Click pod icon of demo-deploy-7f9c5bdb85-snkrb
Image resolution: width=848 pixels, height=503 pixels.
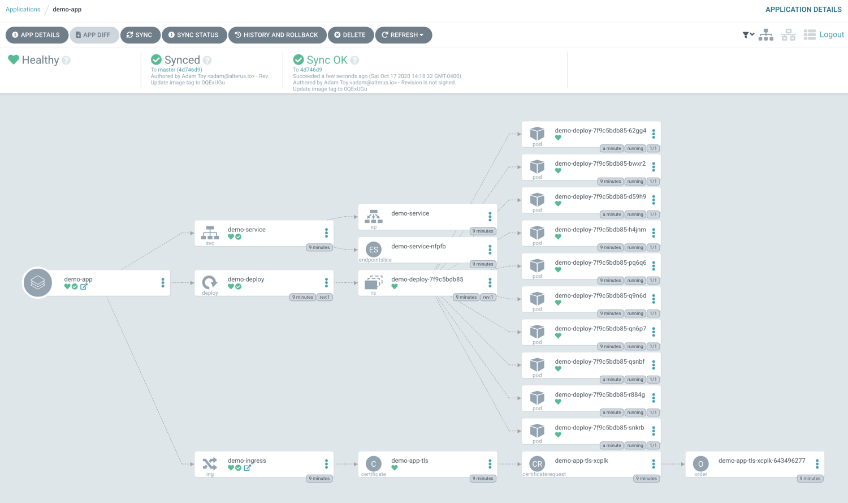(x=537, y=431)
